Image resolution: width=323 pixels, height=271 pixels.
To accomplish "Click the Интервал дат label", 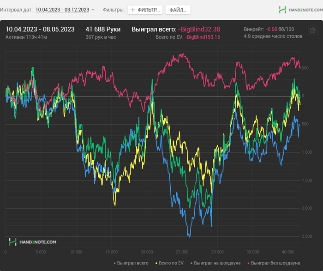I will [x=17, y=10].
